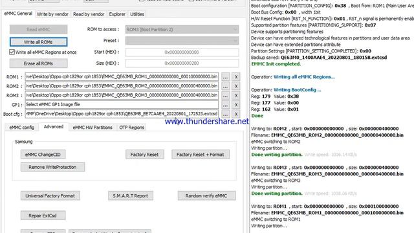
Task: Switch to eMMC config sub-tab
Action: (x=21, y=128)
